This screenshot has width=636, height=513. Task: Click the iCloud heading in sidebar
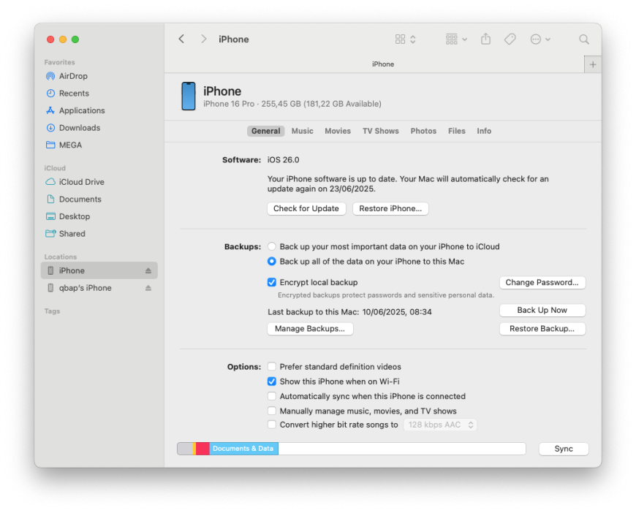click(x=55, y=168)
